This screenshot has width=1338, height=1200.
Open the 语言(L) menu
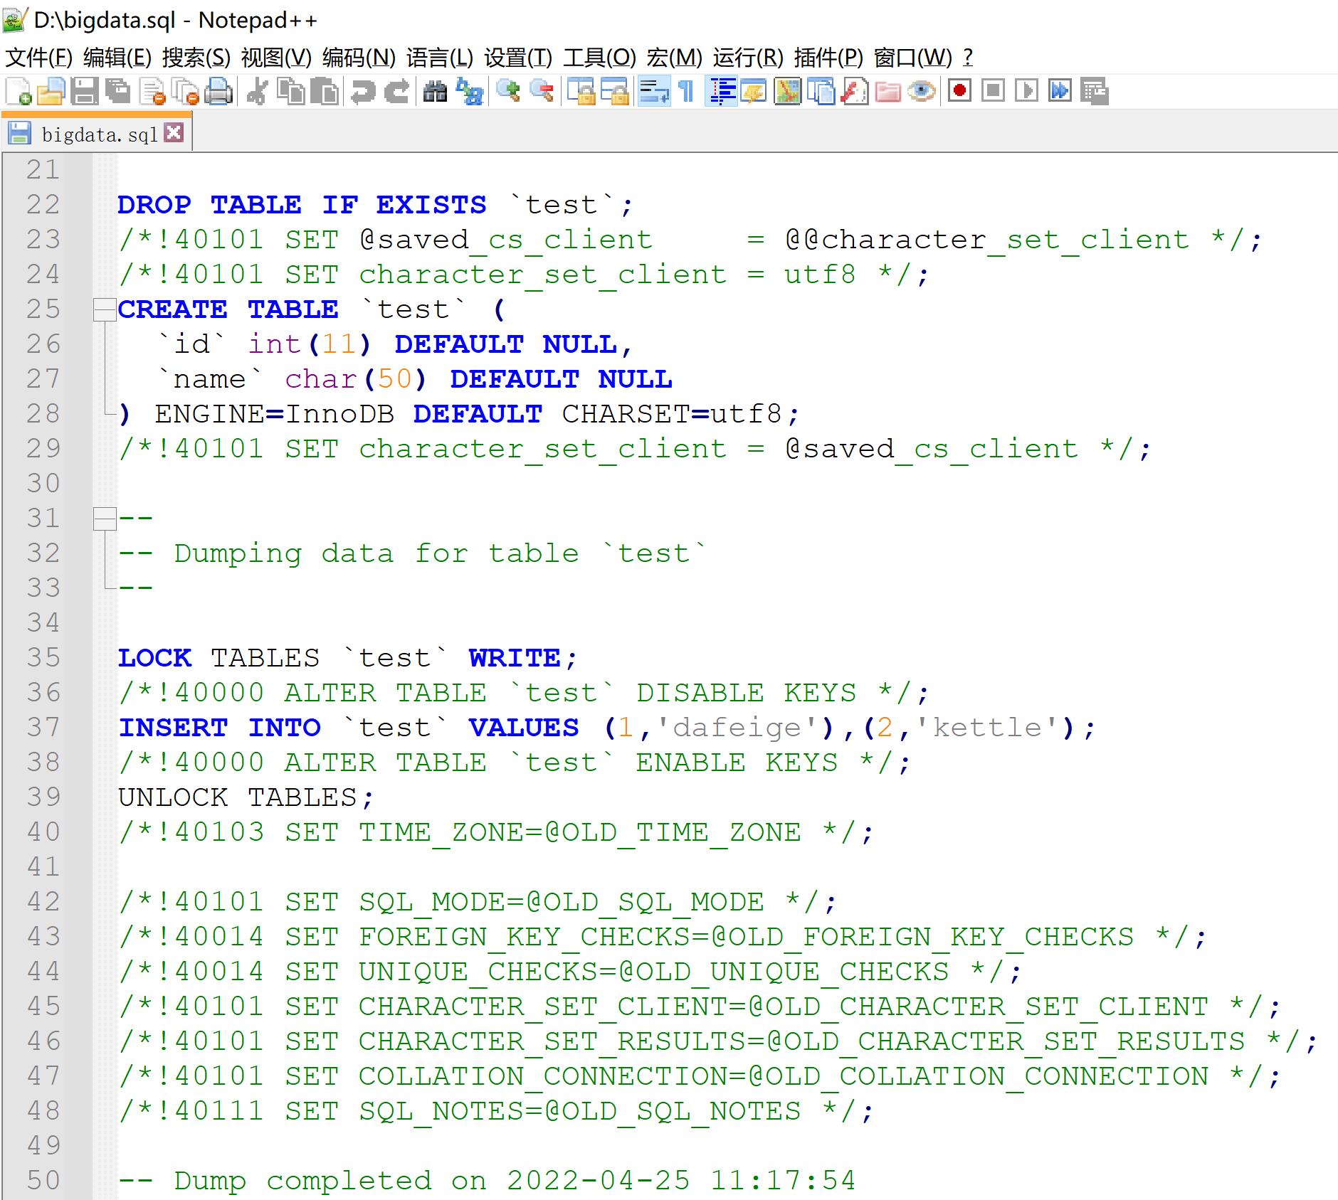[x=440, y=58]
